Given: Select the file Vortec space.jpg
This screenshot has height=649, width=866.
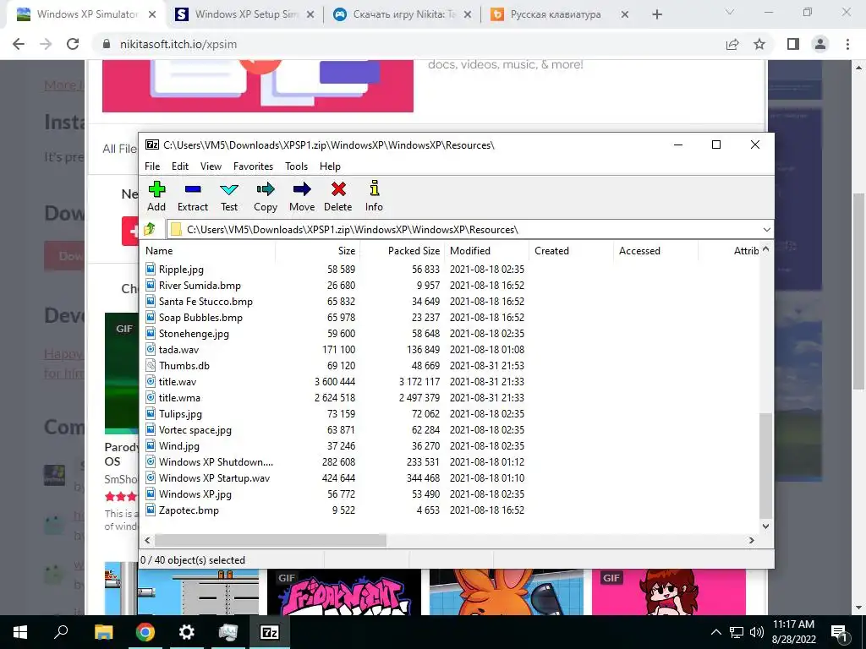Looking at the screenshot, I should [195, 429].
